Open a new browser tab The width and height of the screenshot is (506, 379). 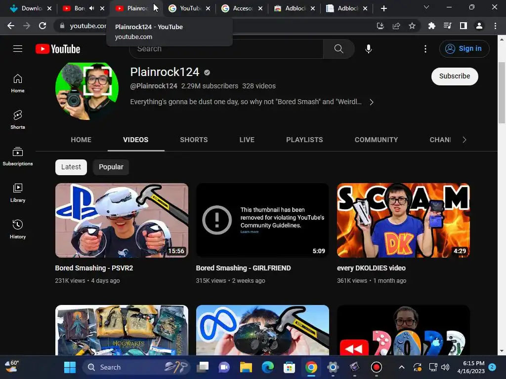(x=383, y=8)
